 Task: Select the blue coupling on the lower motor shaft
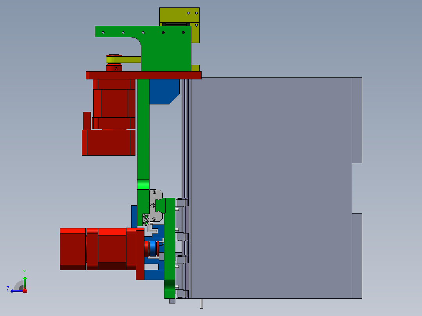pyautogui.click(x=153, y=248)
